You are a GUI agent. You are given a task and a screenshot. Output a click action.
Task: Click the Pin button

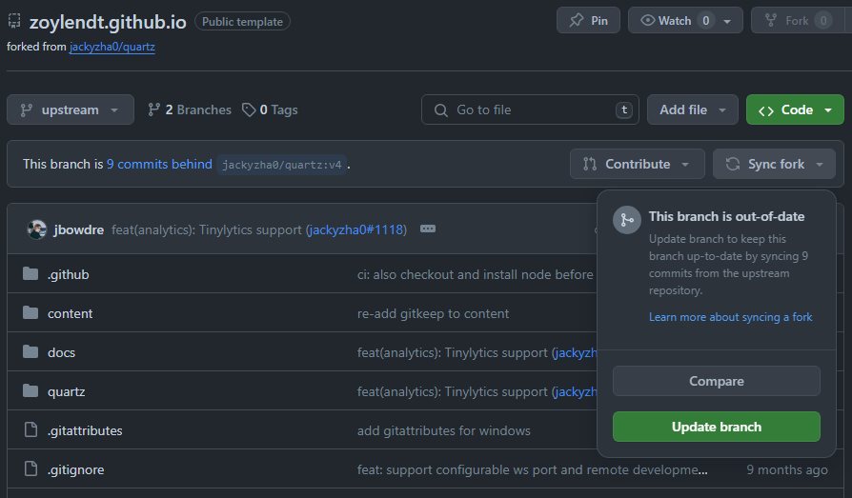[x=588, y=21]
